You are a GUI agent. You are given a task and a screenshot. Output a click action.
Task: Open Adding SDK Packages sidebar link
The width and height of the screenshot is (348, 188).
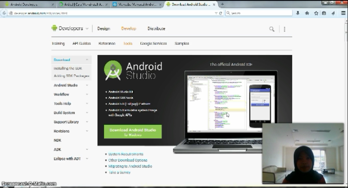[72, 76]
